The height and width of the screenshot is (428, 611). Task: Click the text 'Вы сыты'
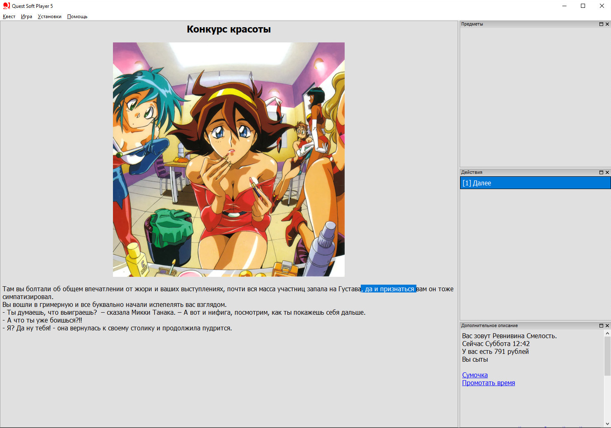(x=475, y=359)
